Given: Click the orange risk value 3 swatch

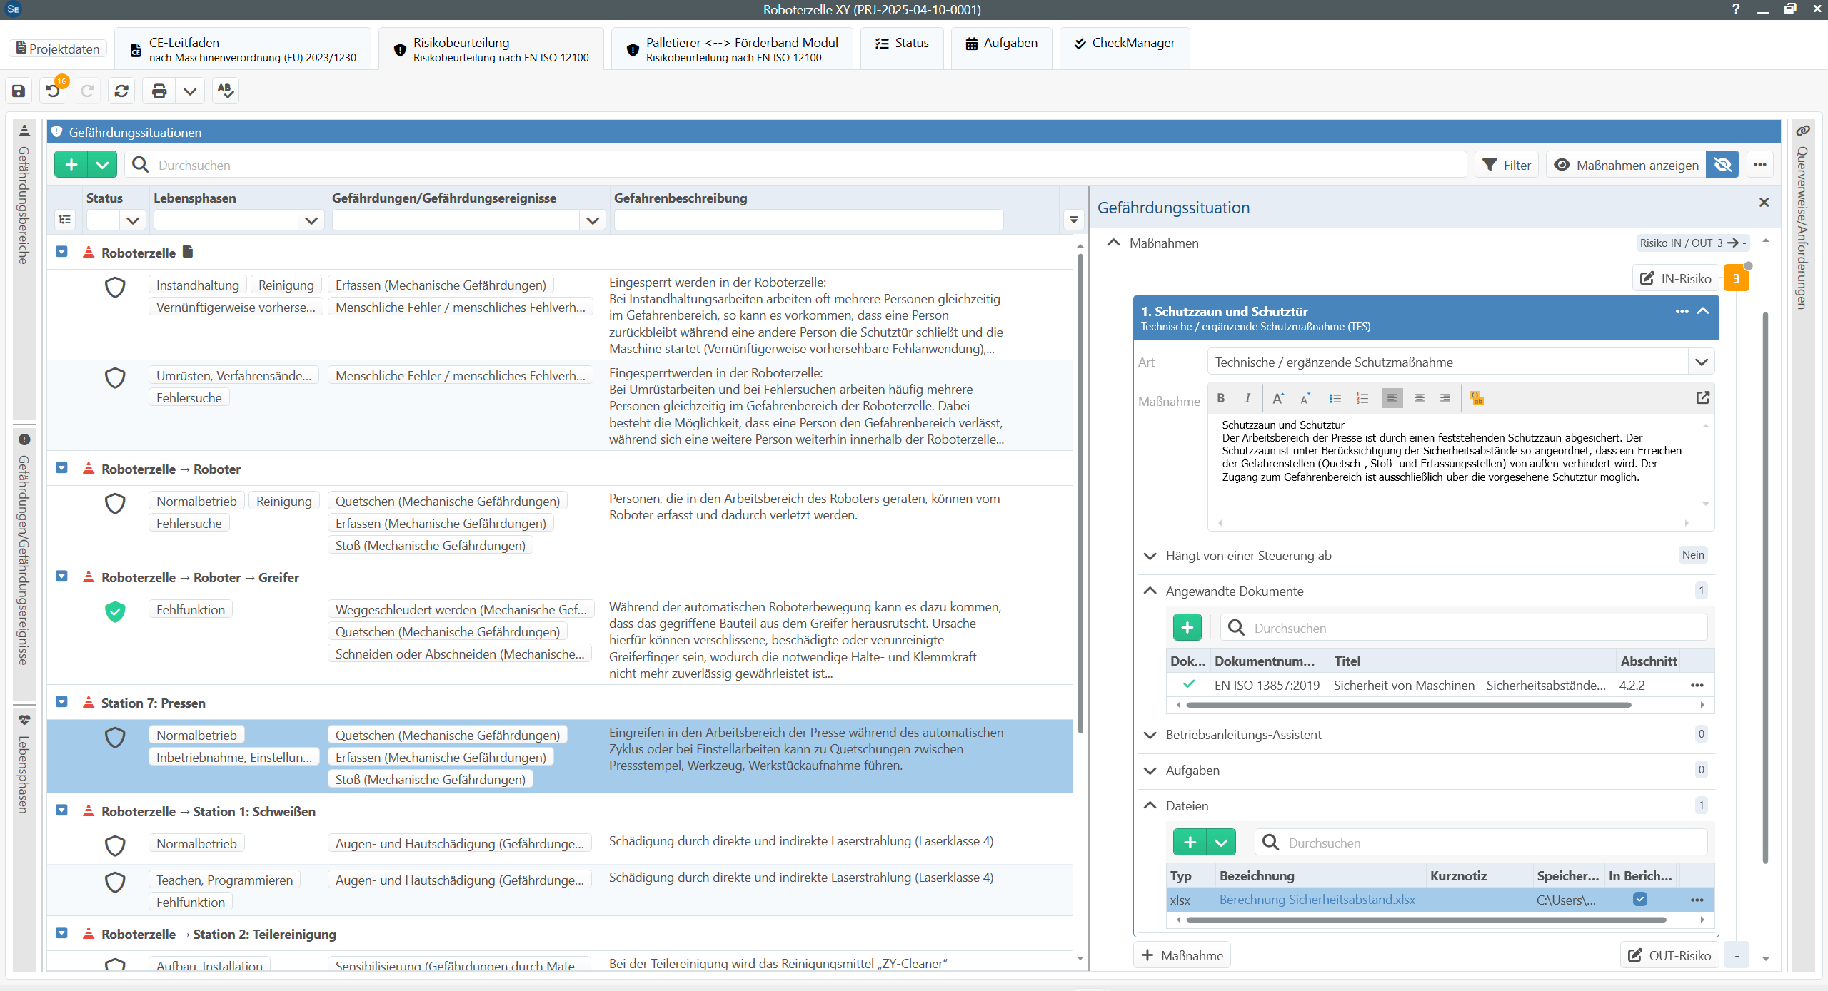Looking at the screenshot, I should pyautogui.click(x=1736, y=278).
